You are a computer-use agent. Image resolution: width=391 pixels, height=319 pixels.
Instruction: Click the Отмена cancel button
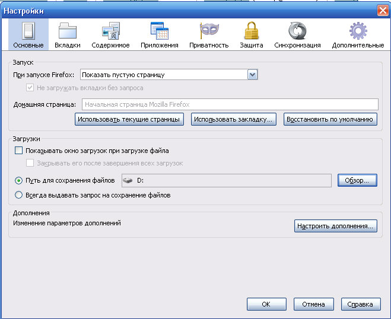[x=314, y=304]
